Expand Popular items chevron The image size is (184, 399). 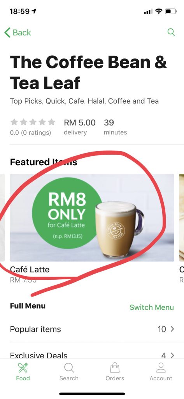tap(173, 329)
